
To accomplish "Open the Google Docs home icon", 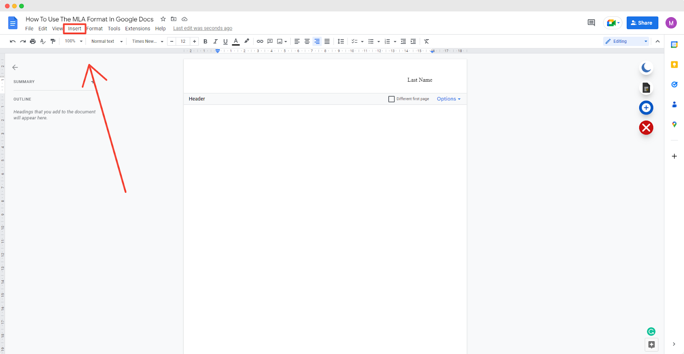I will point(13,23).
